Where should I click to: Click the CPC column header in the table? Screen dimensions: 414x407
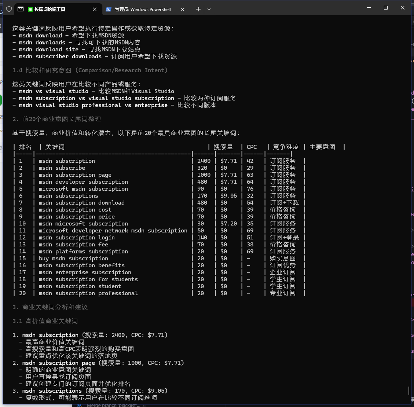pos(252,147)
